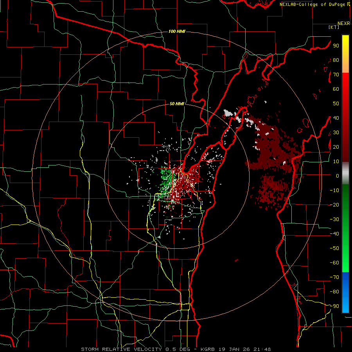Click the -60 value on velocity scale
The width and height of the screenshot is (352, 352).
(x=334, y=263)
